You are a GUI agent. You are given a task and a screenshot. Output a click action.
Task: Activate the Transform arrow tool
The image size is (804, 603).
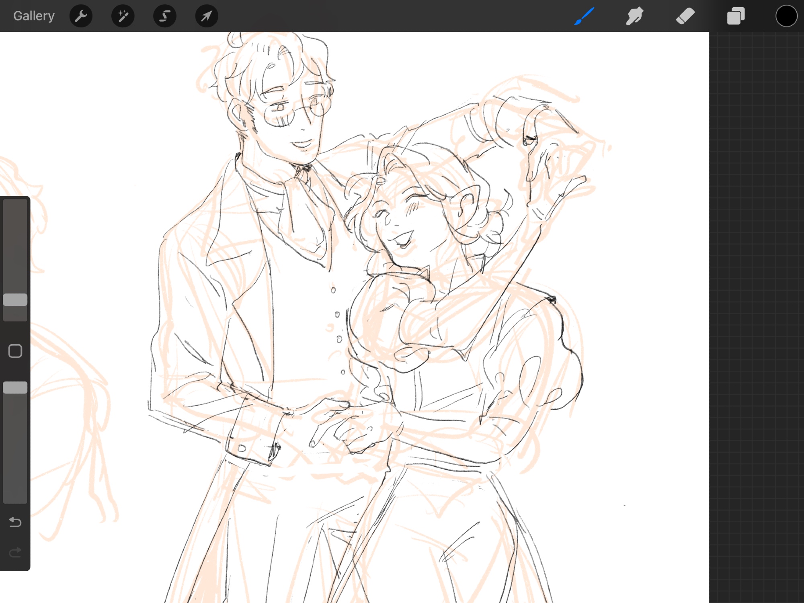206,16
